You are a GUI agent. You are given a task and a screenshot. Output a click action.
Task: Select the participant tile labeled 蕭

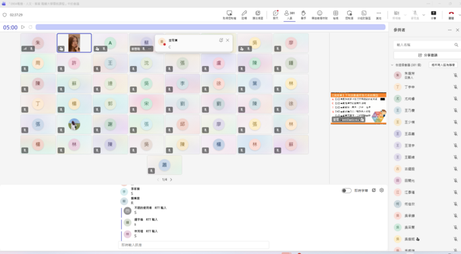[x=165, y=165]
